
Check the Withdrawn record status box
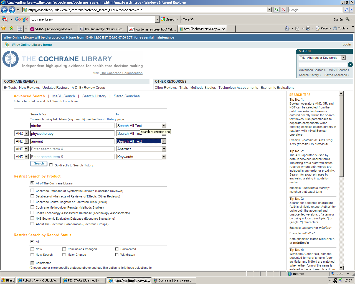117,254
